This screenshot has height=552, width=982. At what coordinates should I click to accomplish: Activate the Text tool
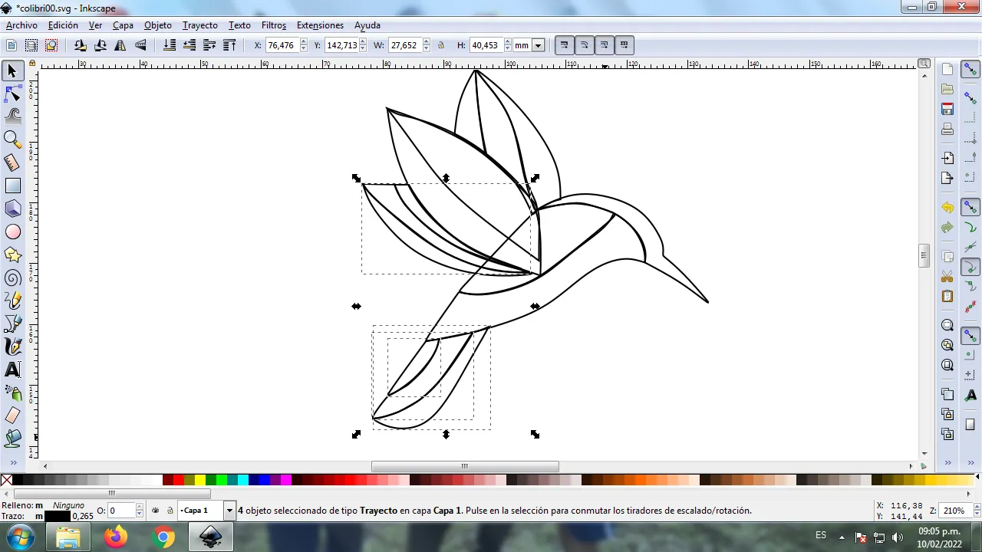[x=12, y=370]
